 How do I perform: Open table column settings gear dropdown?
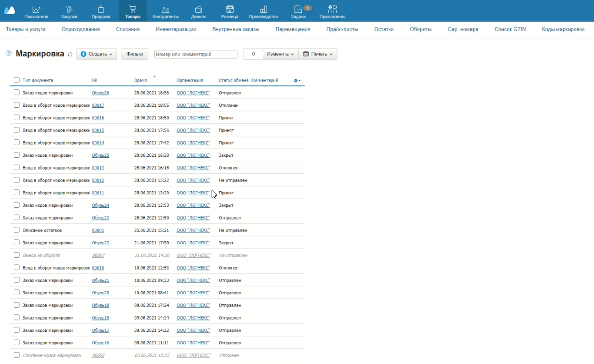297,81
